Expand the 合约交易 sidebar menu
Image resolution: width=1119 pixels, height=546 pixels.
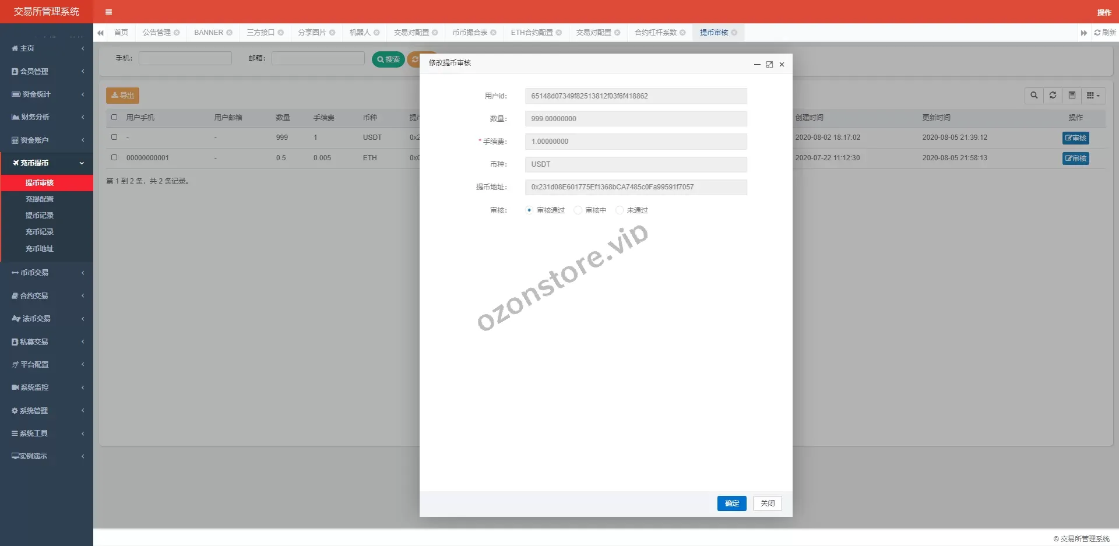coord(47,296)
